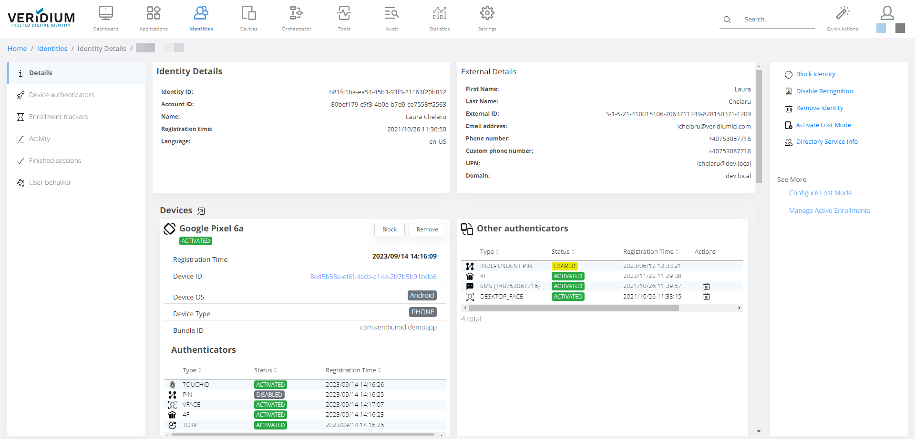This screenshot has width=915, height=439.
Task: Click the user profile avatar icon
Action: (x=887, y=13)
